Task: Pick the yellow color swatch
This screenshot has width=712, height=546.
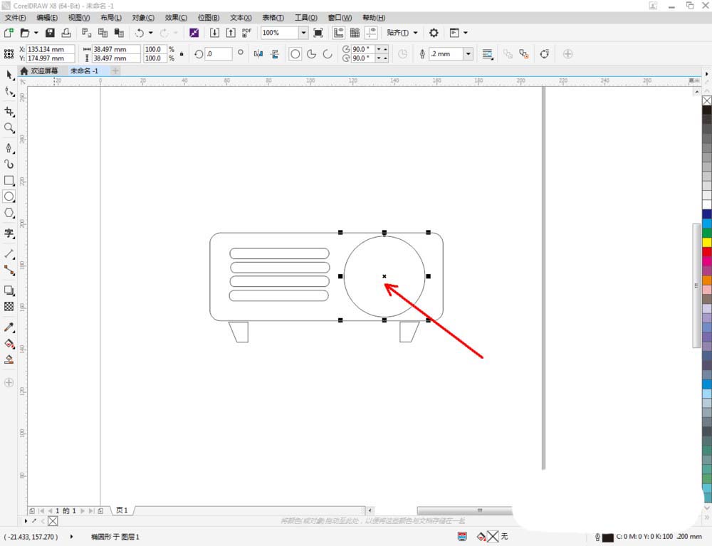Action: click(x=706, y=242)
